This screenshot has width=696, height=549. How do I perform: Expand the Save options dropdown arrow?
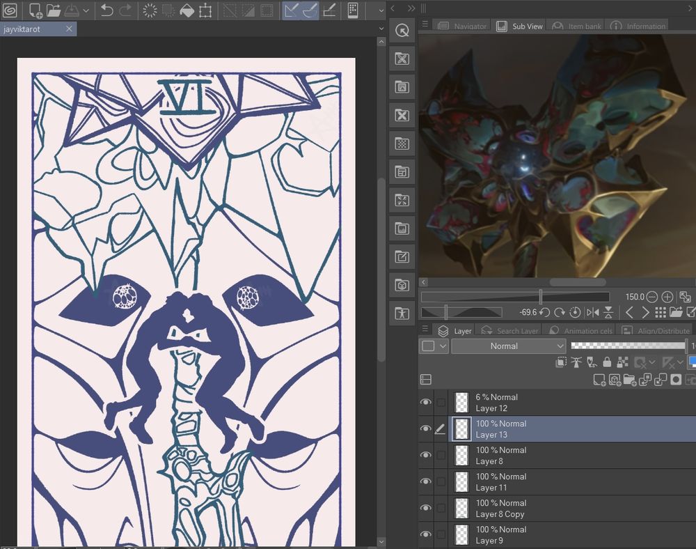tap(86, 10)
